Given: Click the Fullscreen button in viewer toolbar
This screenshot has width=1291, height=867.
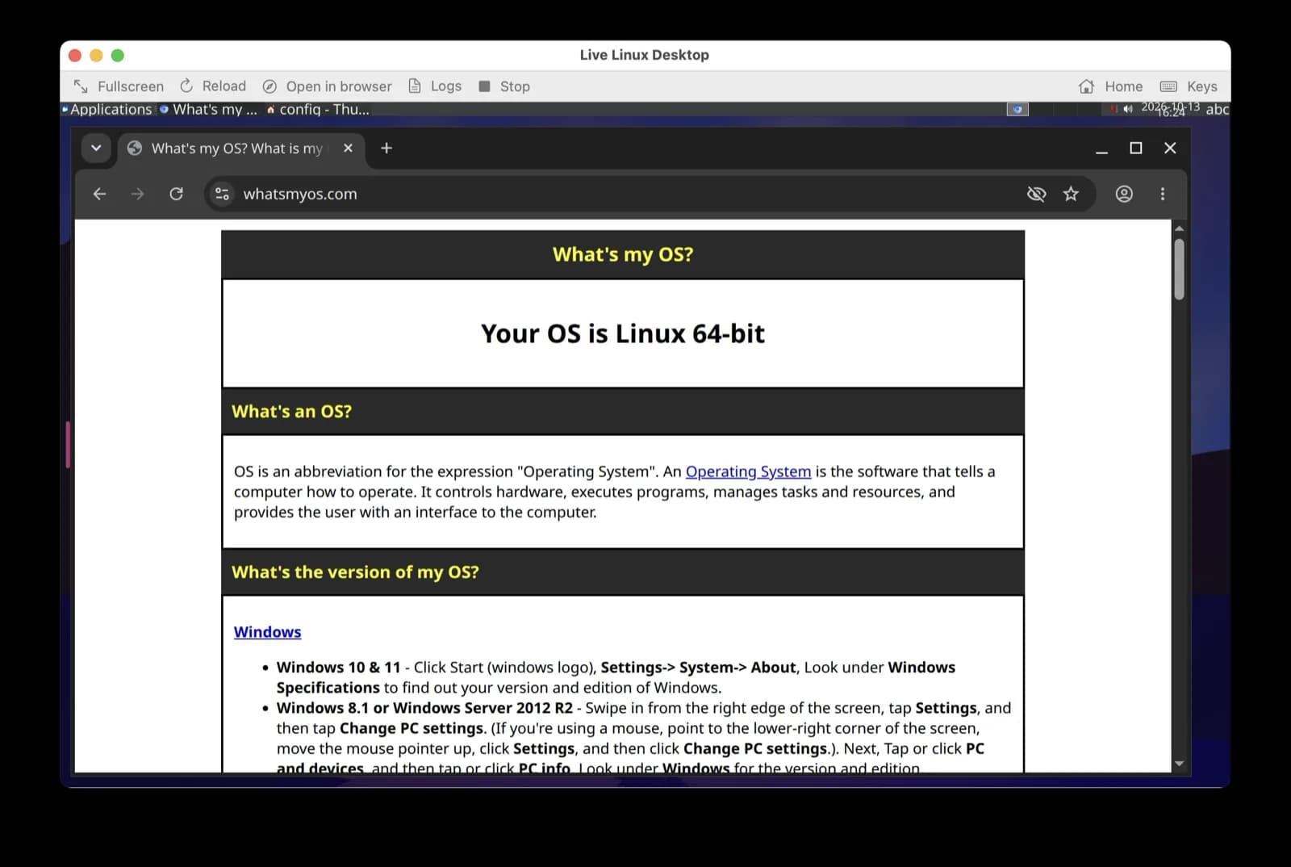Looking at the screenshot, I should pos(119,86).
